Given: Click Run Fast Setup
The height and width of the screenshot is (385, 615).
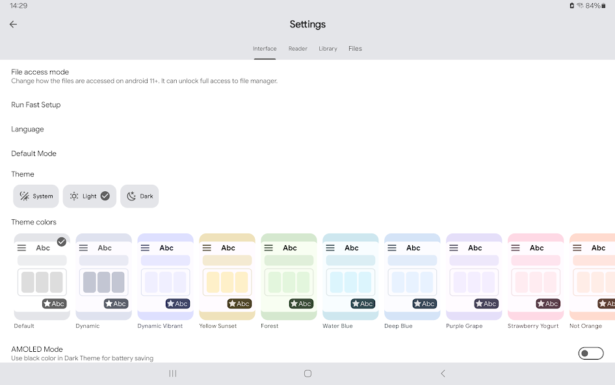Looking at the screenshot, I should tap(36, 105).
